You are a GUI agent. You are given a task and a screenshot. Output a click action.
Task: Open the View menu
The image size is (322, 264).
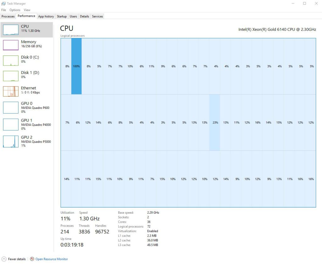pyautogui.click(x=27, y=10)
